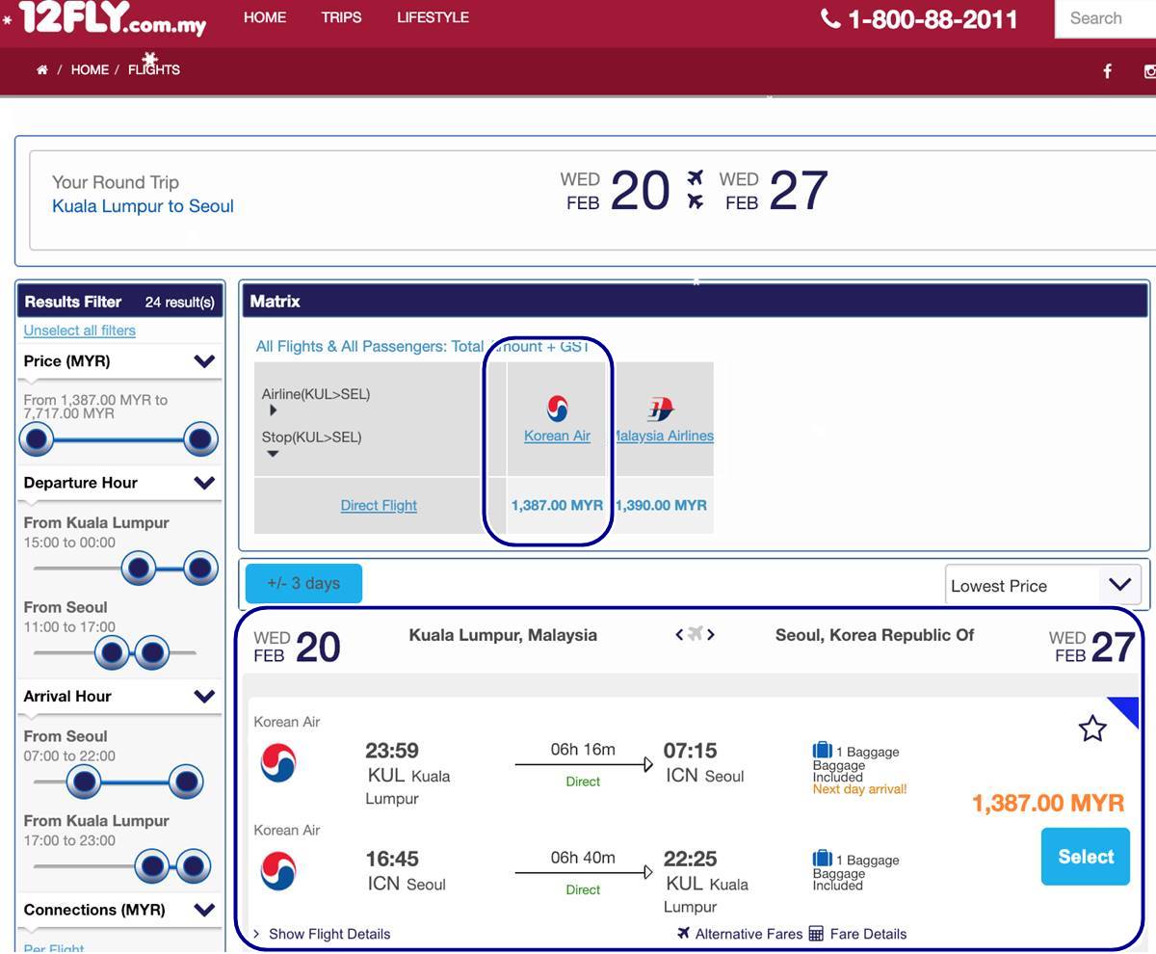Expand Stop(KUL>SEL) matrix arrow

[273, 454]
